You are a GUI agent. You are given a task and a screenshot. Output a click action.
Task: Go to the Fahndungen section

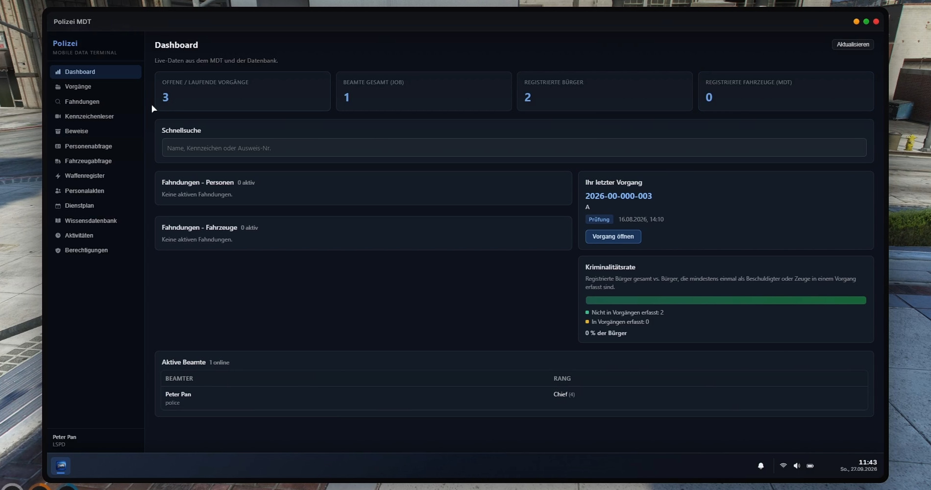click(96, 102)
